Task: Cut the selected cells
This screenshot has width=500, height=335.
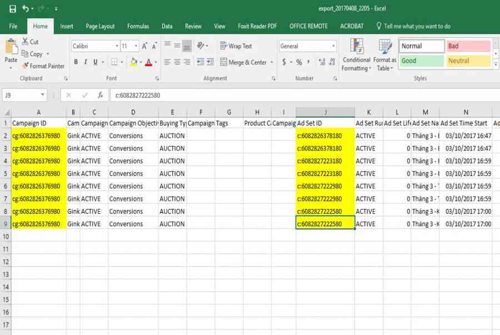Action: [31, 42]
